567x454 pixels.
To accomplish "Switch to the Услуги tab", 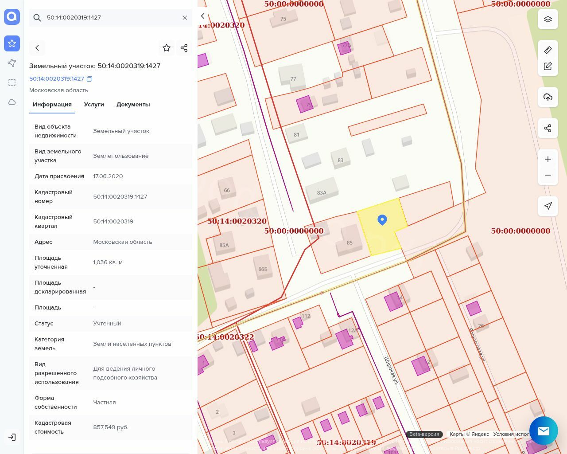I will 94,105.
